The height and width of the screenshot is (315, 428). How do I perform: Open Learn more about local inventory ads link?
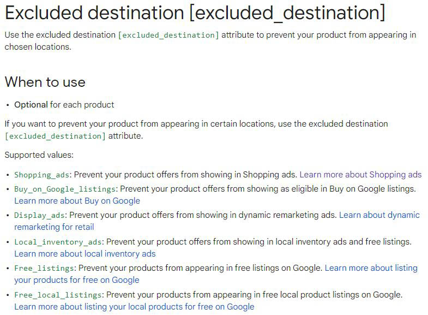click(x=85, y=254)
